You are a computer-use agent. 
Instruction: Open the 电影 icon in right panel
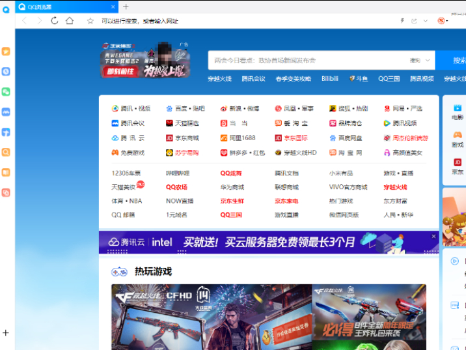click(458, 112)
